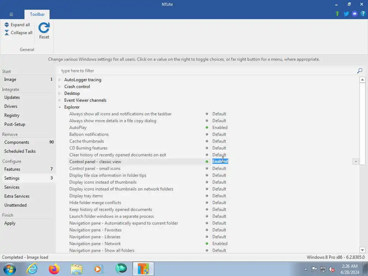The height and width of the screenshot is (276, 368).
Task: Select 'Launch folder windows in a separate process' row
Action: pos(111,216)
